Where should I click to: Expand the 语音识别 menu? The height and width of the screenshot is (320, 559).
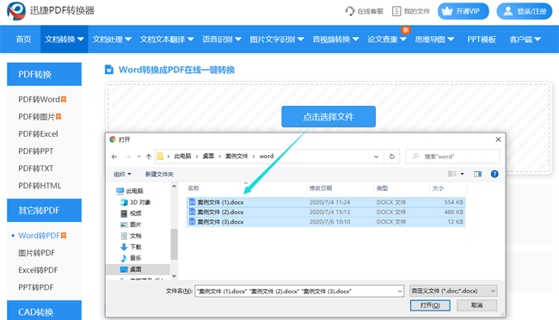(x=222, y=40)
